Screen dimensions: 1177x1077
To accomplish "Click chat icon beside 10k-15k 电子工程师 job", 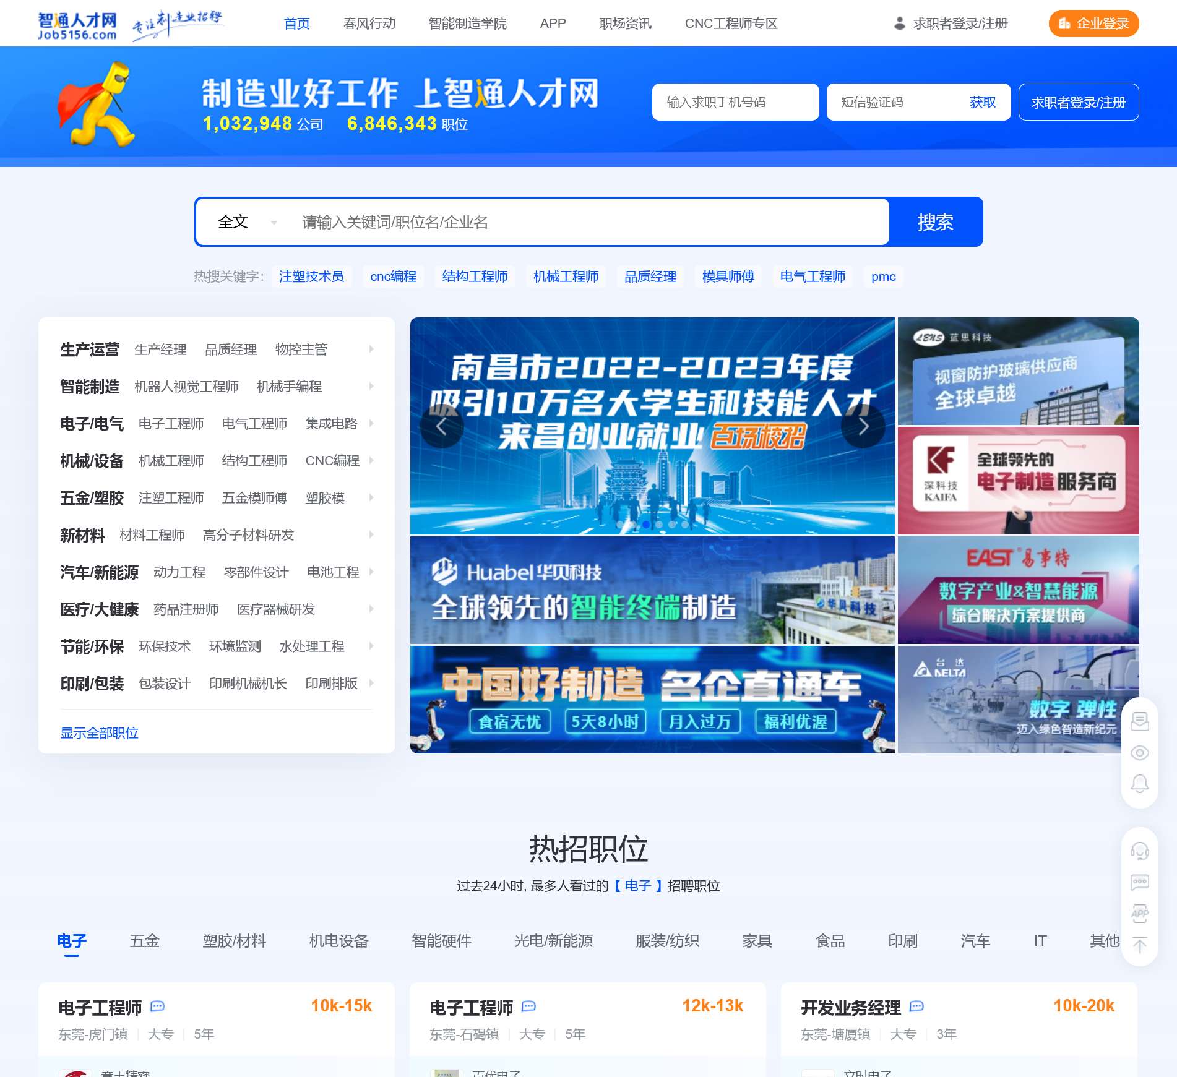I will tap(157, 1006).
